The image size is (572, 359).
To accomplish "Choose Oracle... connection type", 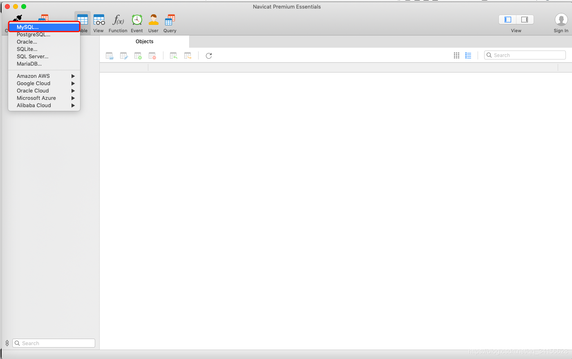I will tap(44, 42).
